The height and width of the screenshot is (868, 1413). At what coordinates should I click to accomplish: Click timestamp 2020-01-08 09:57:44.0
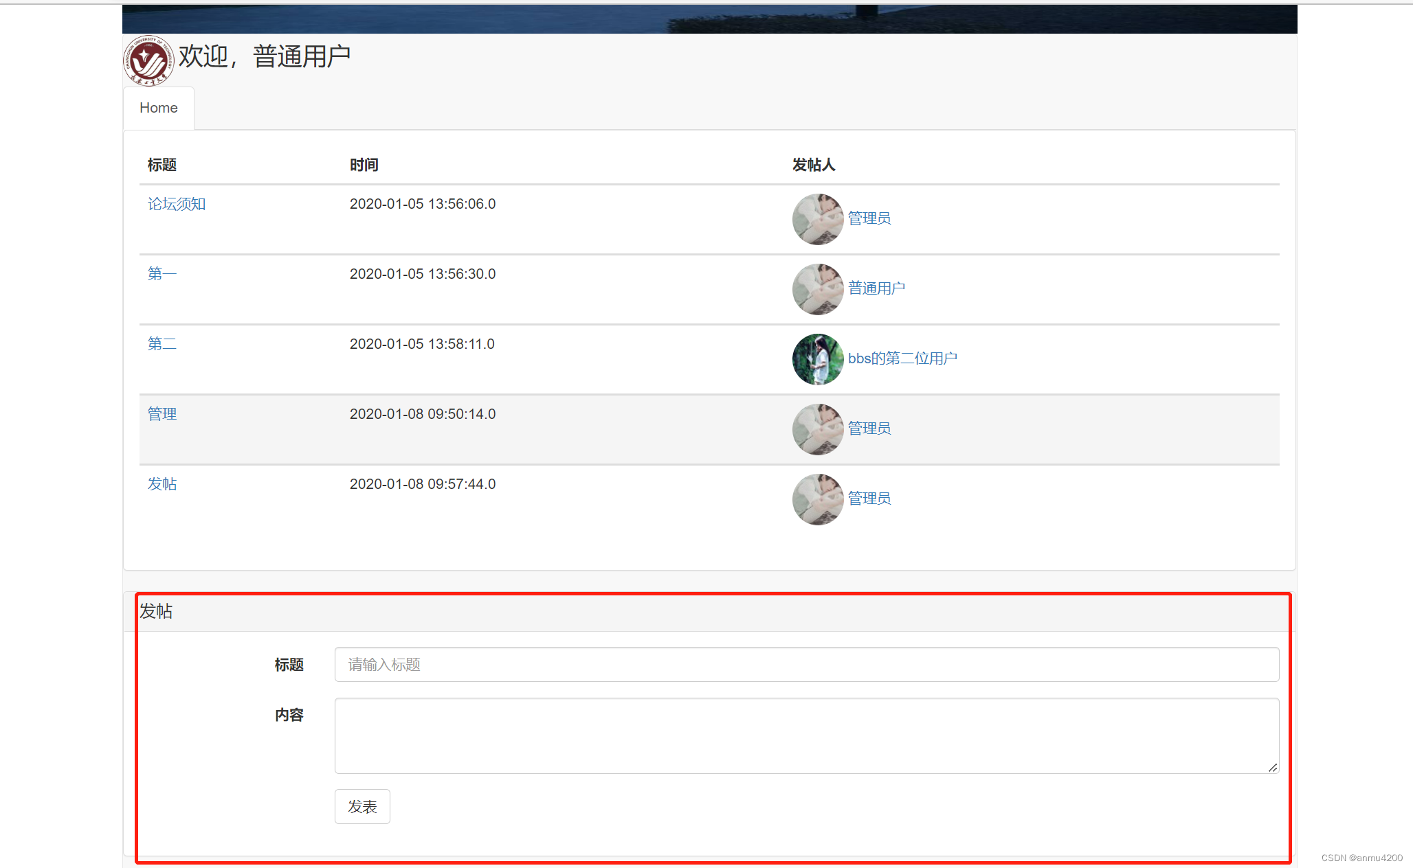click(423, 484)
